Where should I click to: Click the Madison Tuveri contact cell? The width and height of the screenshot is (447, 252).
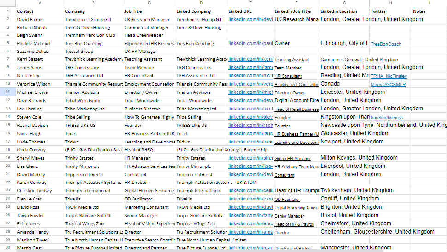(x=40, y=240)
